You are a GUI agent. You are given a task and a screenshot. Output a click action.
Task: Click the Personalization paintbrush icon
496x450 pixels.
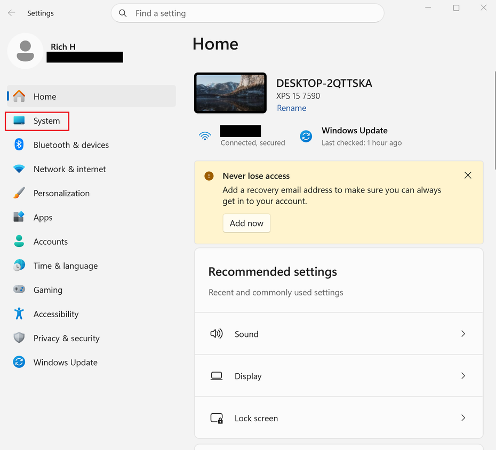coord(19,193)
